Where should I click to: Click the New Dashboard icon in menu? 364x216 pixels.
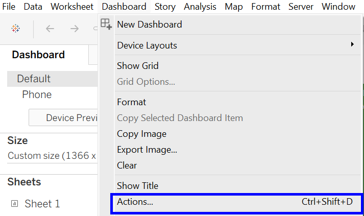coord(106,24)
